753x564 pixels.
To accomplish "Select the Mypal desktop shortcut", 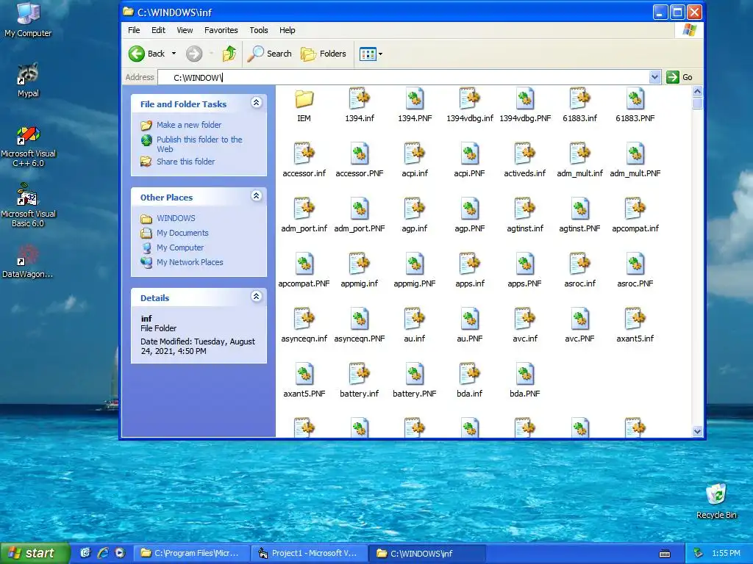I will click(28, 79).
